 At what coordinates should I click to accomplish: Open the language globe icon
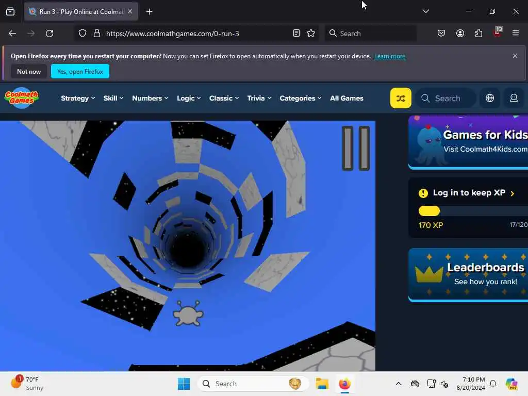490,98
